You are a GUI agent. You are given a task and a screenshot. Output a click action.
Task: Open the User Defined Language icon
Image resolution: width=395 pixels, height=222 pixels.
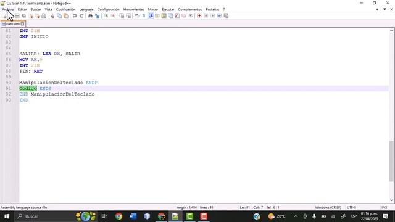[x=157, y=15]
